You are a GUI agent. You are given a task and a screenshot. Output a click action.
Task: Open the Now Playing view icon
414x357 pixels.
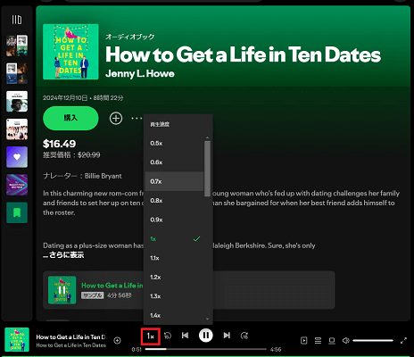(x=303, y=340)
